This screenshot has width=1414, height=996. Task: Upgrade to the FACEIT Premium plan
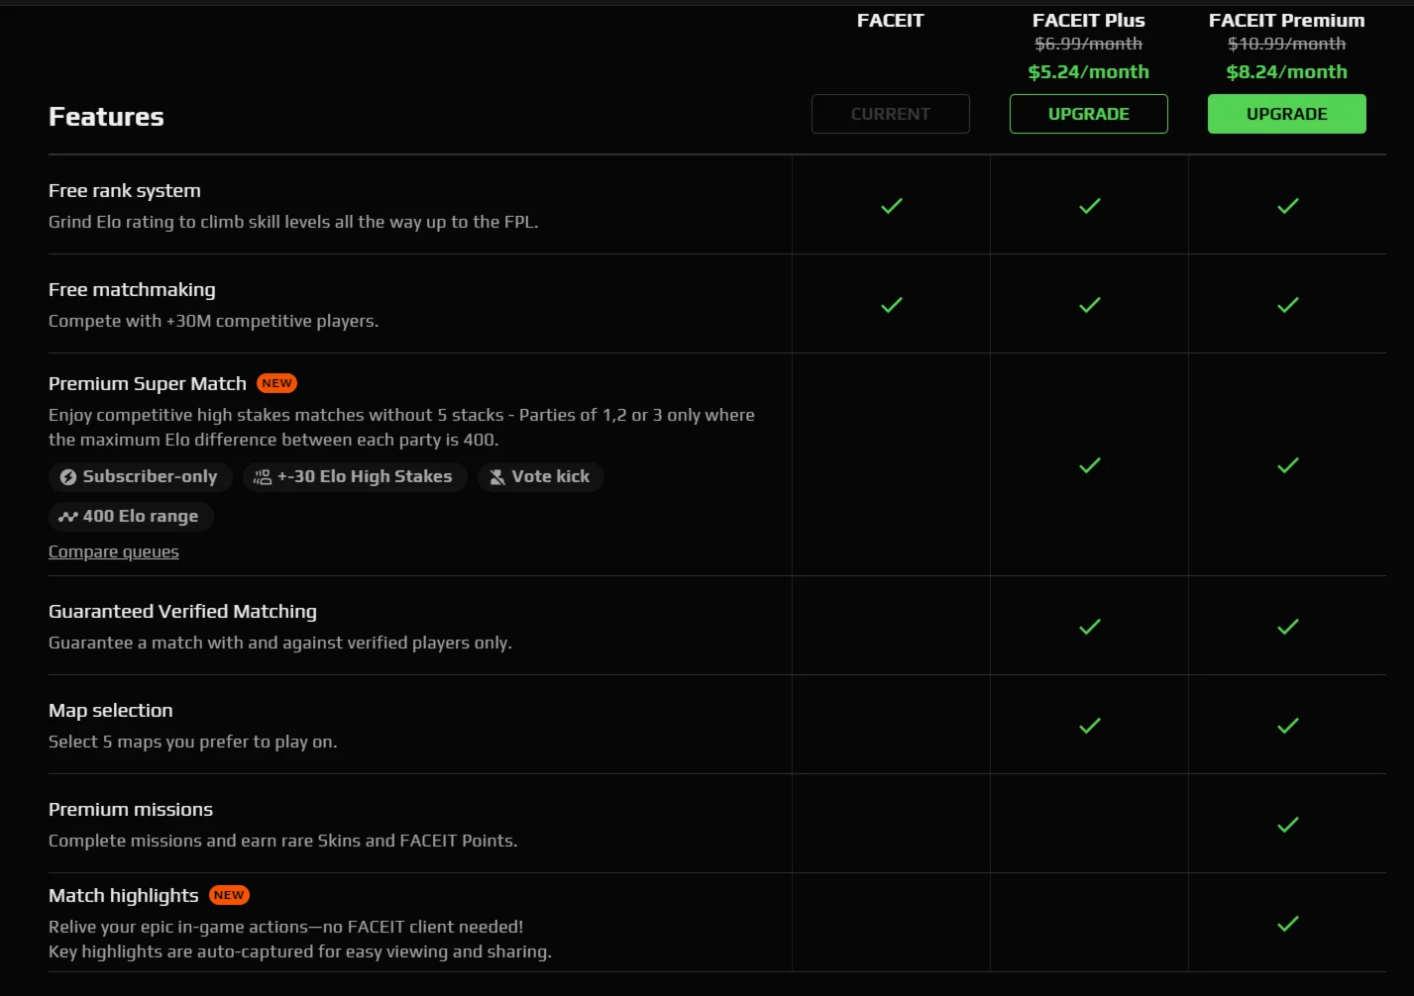pyautogui.click(x=1286, y=114)
